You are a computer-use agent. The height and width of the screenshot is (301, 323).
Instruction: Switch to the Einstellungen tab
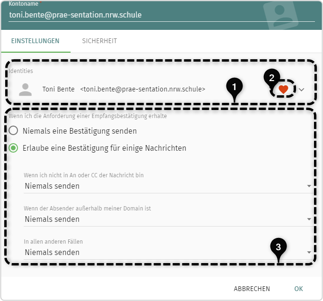tap(35, 41)
